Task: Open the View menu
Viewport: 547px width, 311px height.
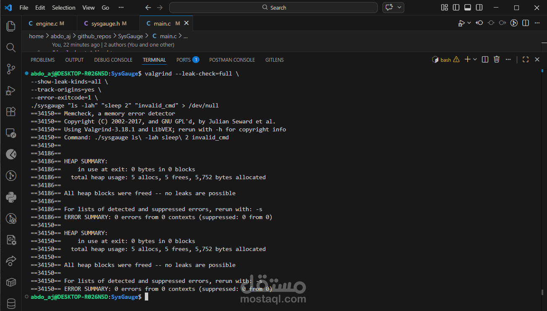Action: tap(88, 8)
